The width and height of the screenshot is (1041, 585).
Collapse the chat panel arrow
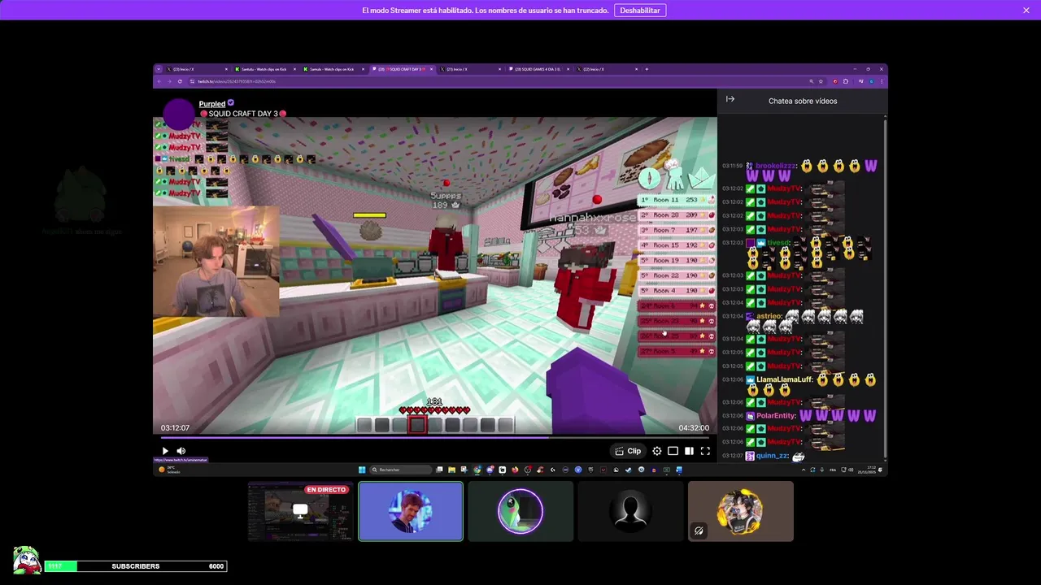click(x=730, y=99)
